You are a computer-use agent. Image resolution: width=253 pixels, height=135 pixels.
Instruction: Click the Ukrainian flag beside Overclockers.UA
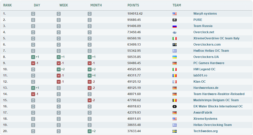coord(175,57)
